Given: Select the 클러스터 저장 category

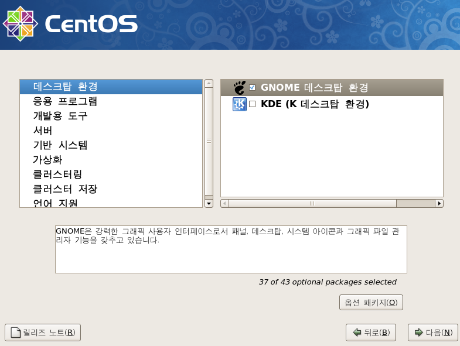Looking at the screenshot, I should pos(111,189).
